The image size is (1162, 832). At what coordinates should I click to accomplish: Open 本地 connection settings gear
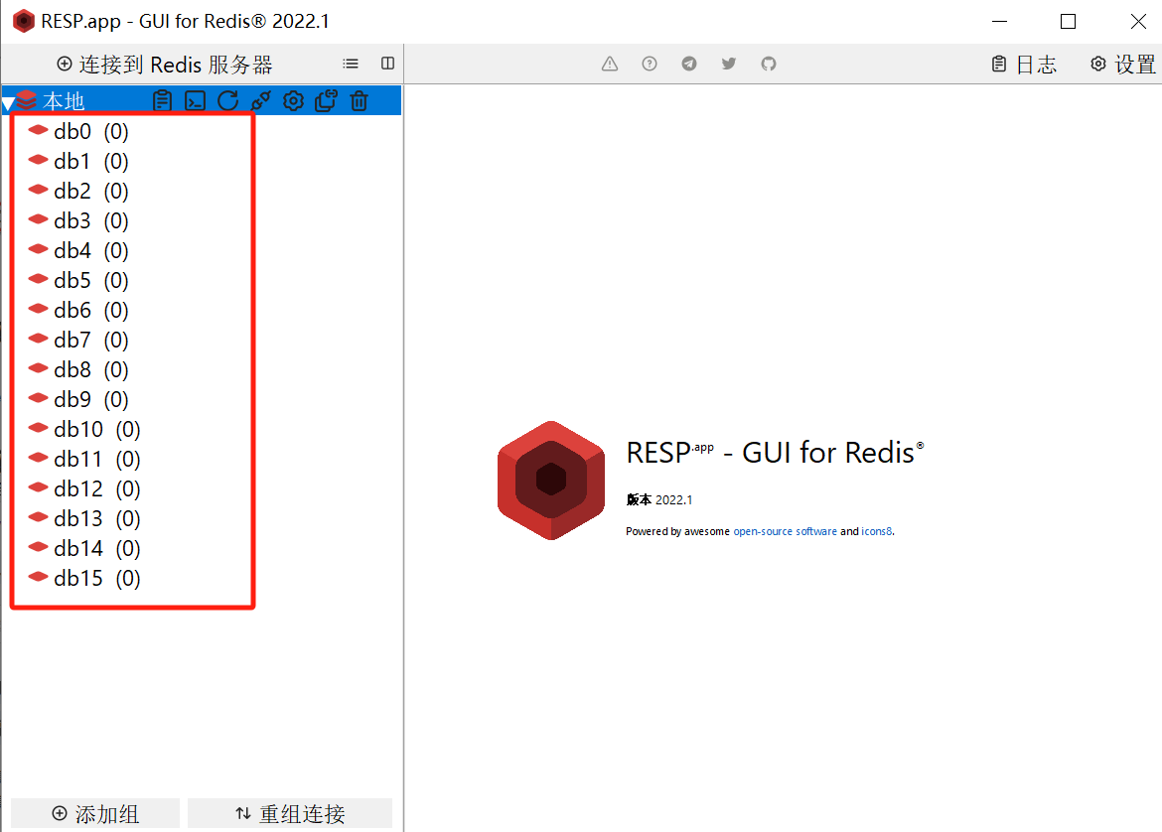[293, 100]
